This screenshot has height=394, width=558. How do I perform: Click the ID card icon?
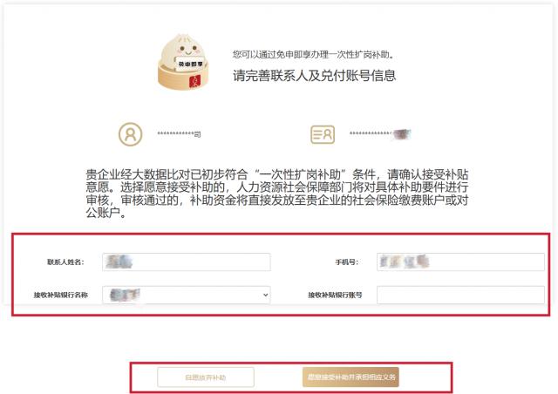323,134
